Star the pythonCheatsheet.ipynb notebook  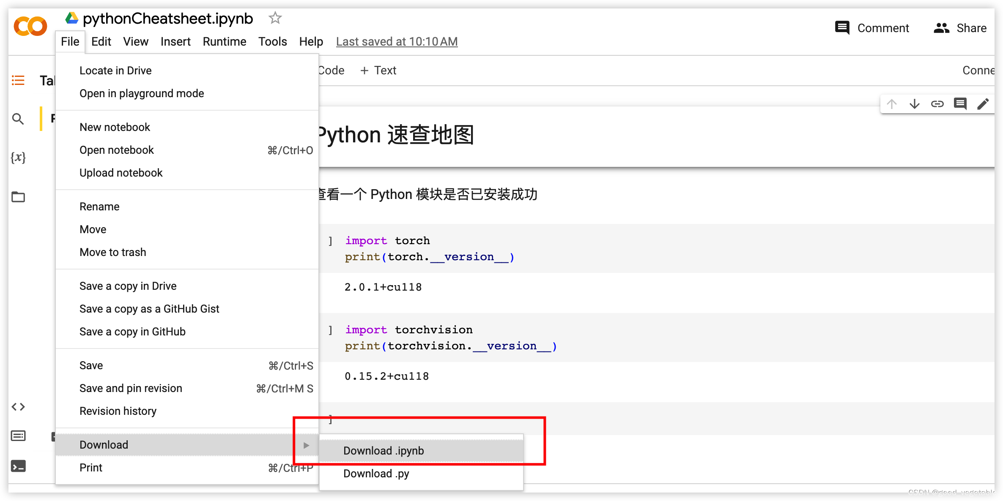click(275, 18)
